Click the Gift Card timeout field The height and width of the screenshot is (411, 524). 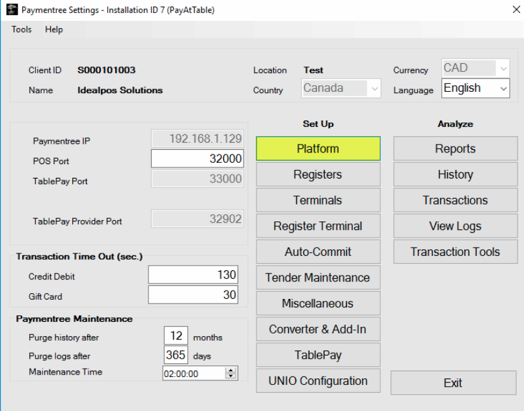(193, 294)
